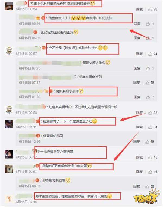
Task: Click the avatar beside the 01:11 comment
Action: [x=9, y=124]
